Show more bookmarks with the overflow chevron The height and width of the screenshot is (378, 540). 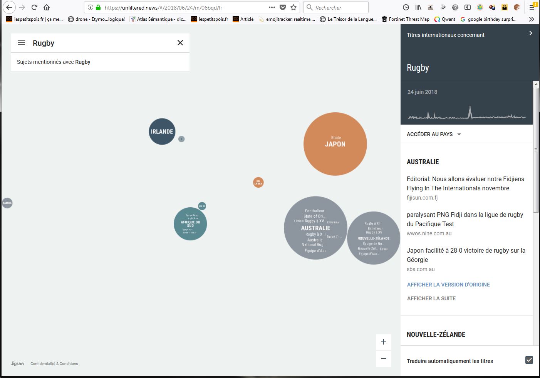point(532,19)
